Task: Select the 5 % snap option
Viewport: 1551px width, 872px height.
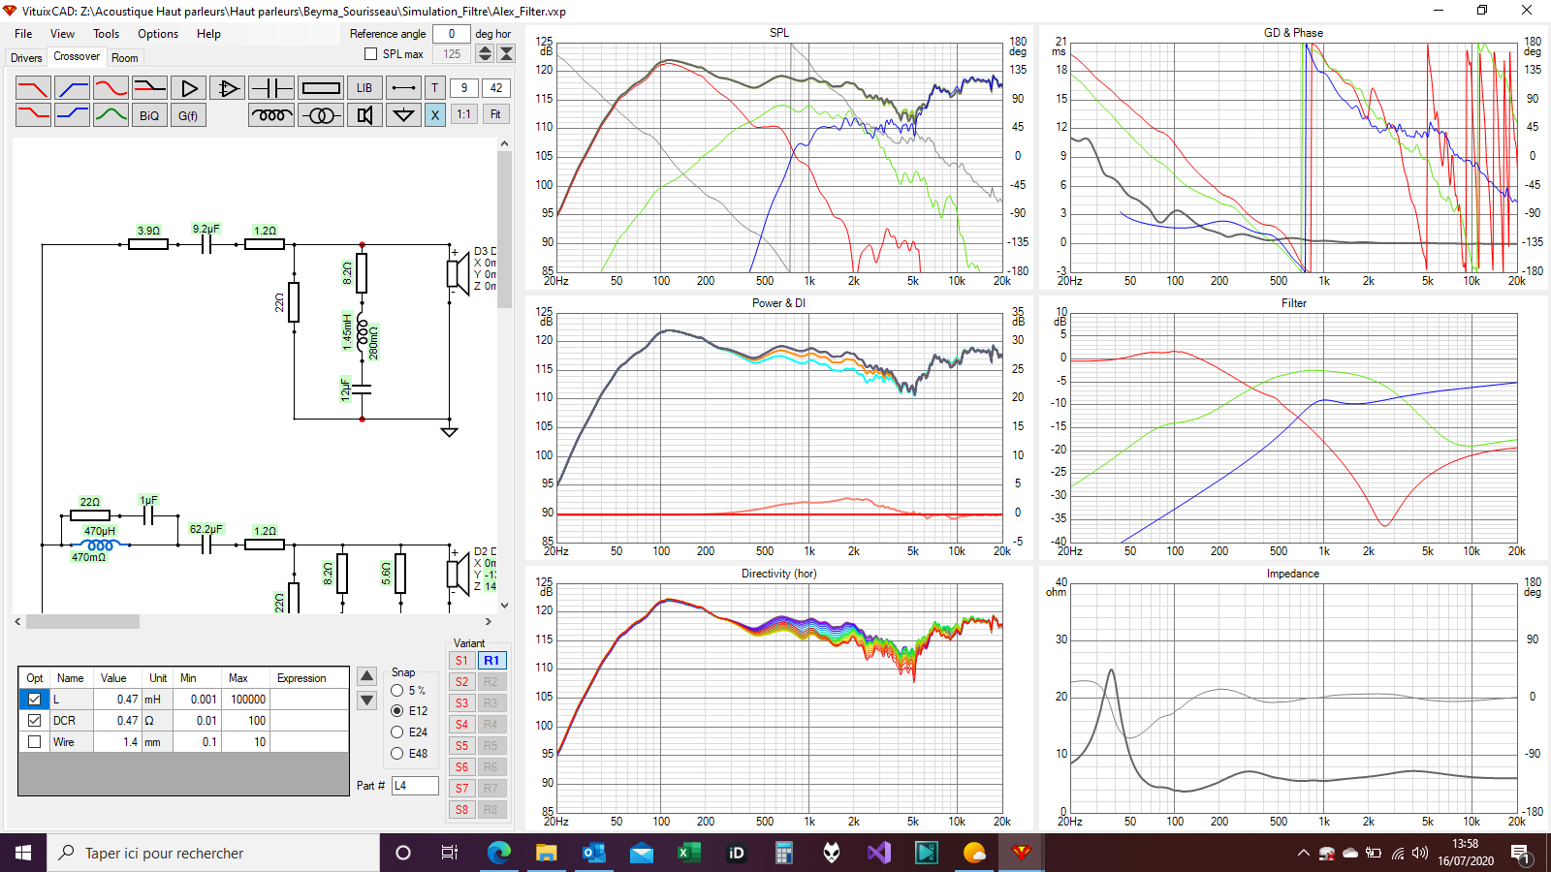Action: (x=397, y=691)
